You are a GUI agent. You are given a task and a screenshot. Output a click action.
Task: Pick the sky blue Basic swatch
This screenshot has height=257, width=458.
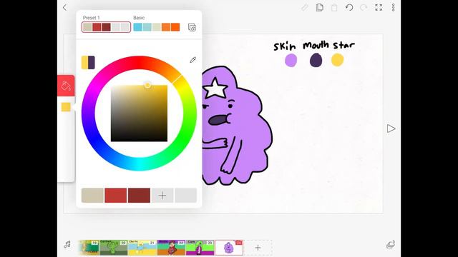(x=137, y=27)
